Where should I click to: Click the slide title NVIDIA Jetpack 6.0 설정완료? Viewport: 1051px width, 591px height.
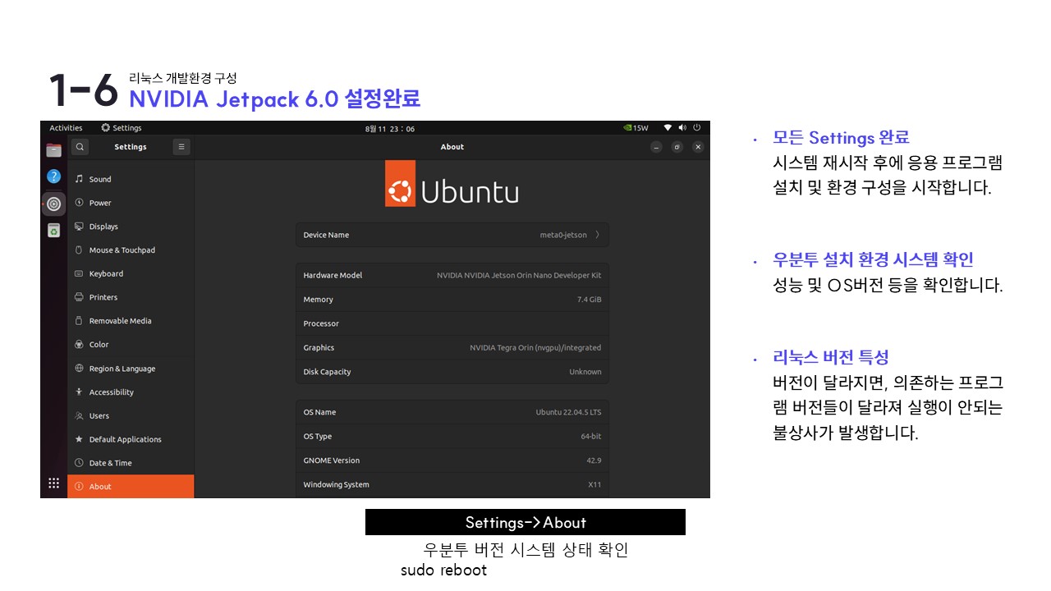275,99
